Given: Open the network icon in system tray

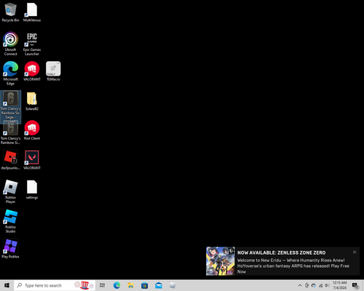Looking at the screenshot, I should 320,285.
